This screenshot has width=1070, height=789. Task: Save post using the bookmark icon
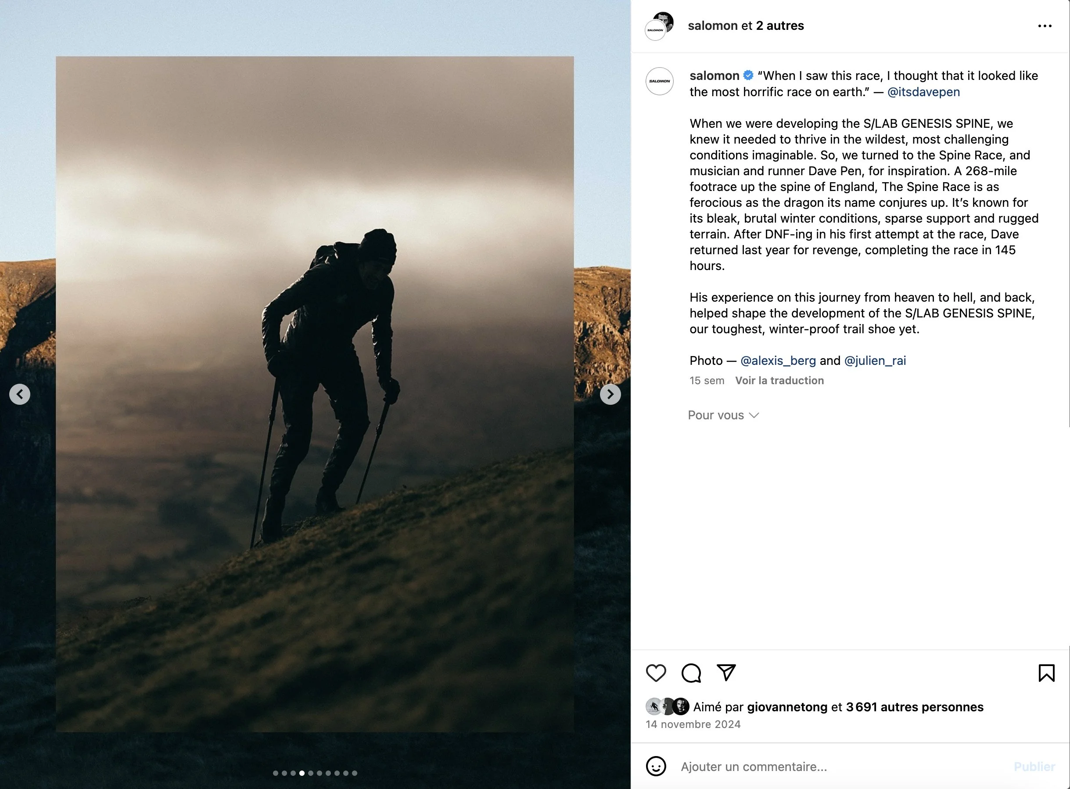pyautogui.click(x=1046, y=673)
